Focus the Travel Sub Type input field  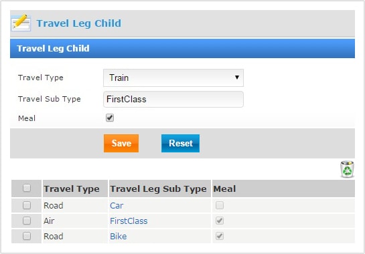coord(173,99)
